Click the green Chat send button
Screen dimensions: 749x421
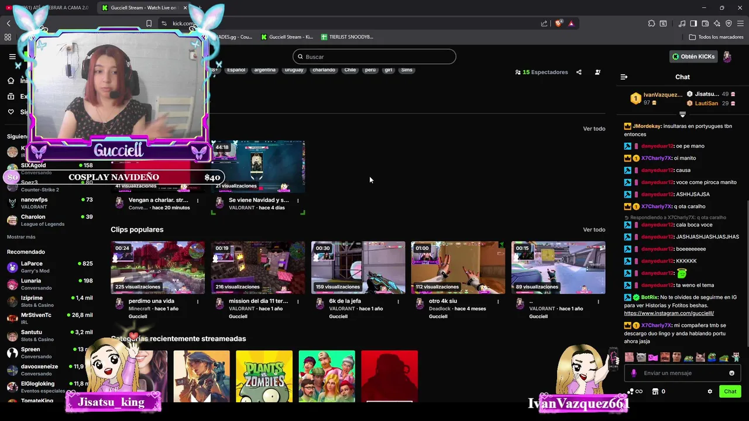pos(730,391)
